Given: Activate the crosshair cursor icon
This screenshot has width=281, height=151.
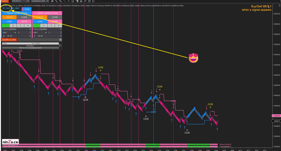Looking at the screenshot, I should click(x=69, y=1).
